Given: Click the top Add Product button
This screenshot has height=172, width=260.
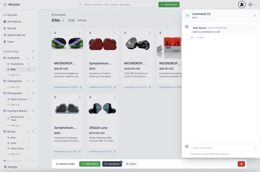Looking at the screenshot, I should point(169,5).
